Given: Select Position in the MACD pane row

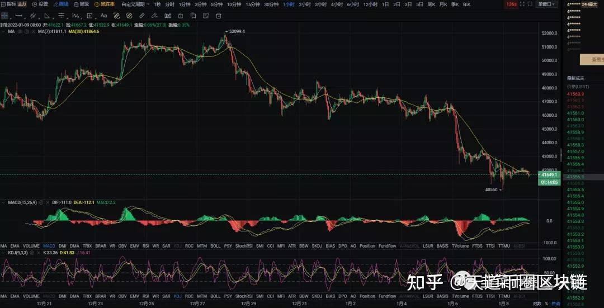Looking at the screenshot, I should 367,245.
